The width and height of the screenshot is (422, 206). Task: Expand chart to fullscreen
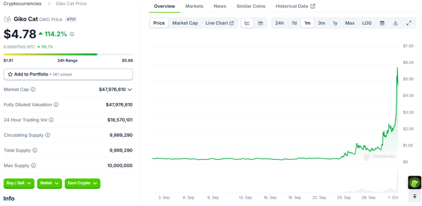pyautogui.click(x=409, y=23)
